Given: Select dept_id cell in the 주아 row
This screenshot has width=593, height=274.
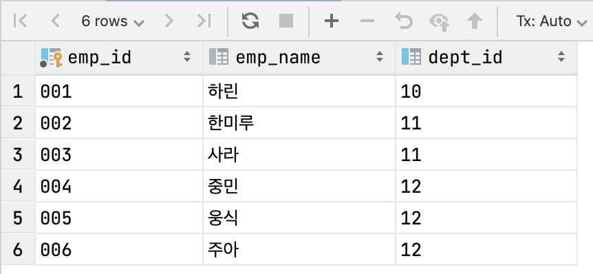Looking at the screenshot, I should (486, 250).
